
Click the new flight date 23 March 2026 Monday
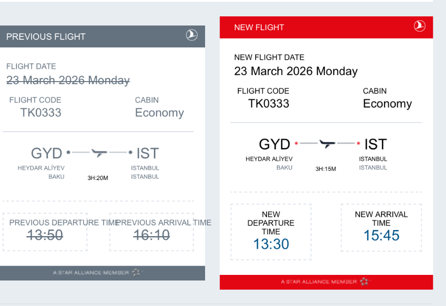point(296,71)
